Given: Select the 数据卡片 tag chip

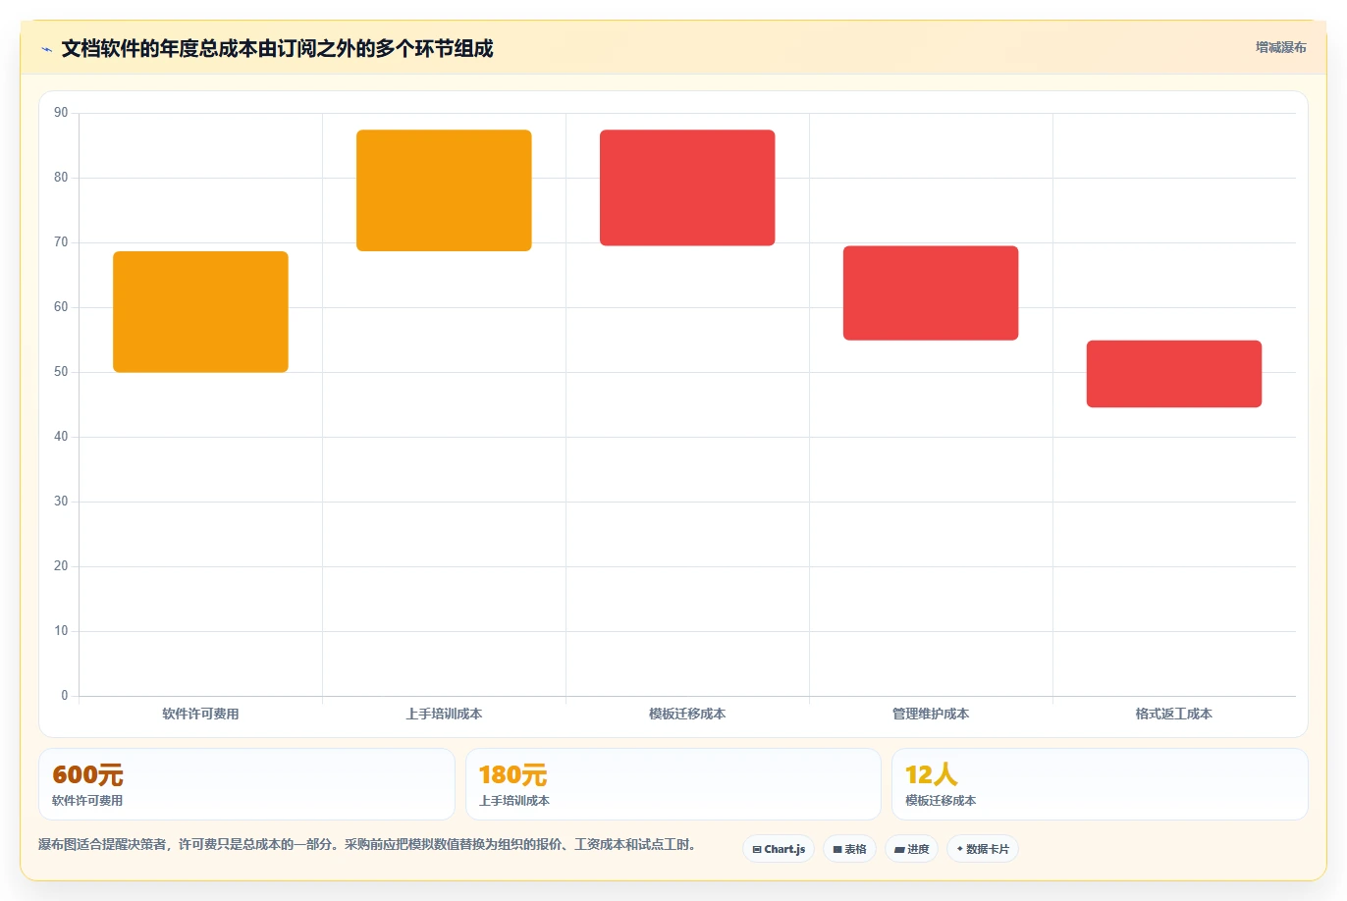Looking at the screenshot, I should [x=983, y=849].
